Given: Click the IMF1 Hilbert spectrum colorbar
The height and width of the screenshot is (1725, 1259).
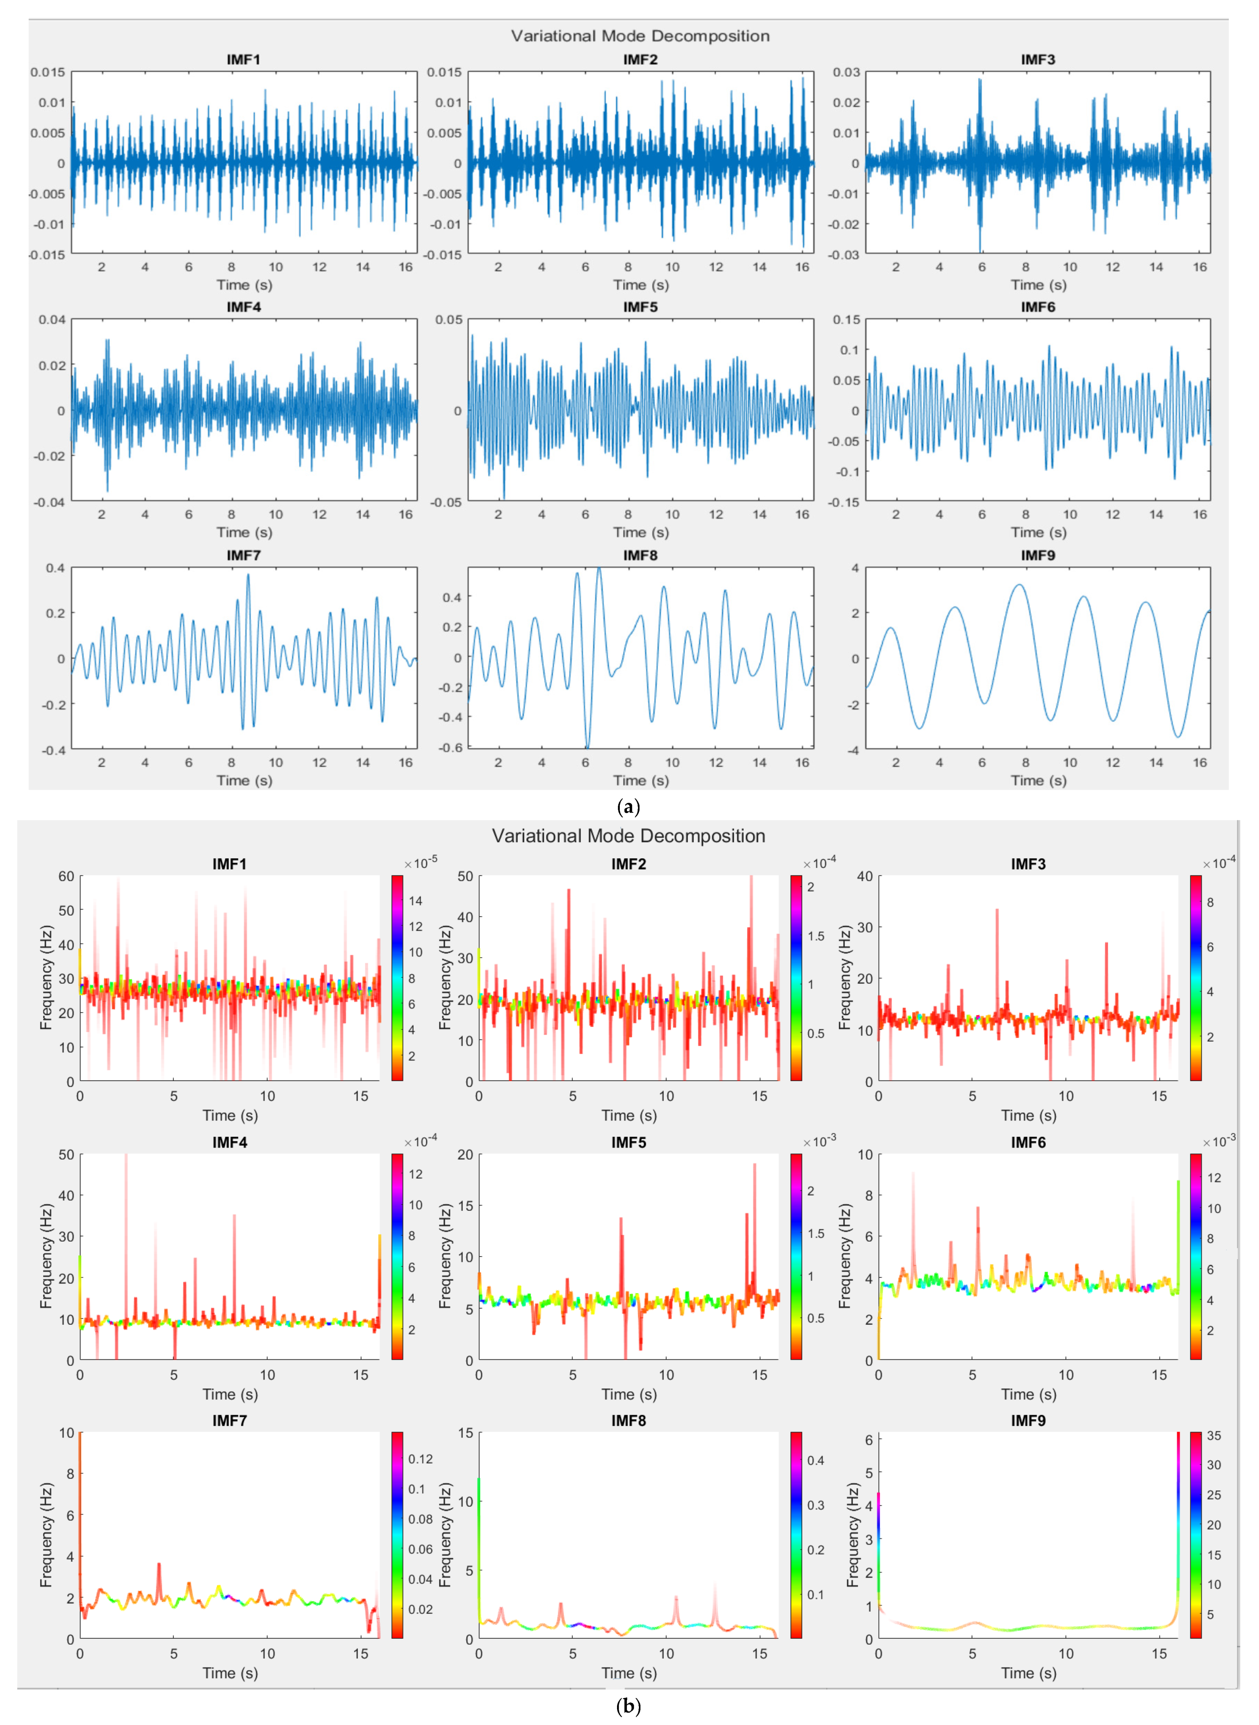Looking at the screenshot, I should coord(397,978).
